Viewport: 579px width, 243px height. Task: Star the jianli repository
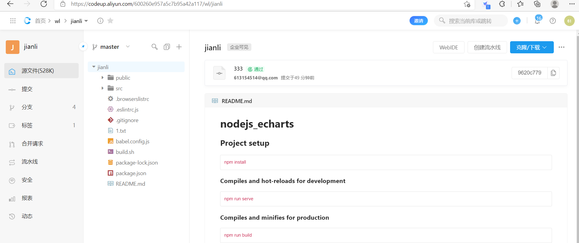tap(111, 21)
